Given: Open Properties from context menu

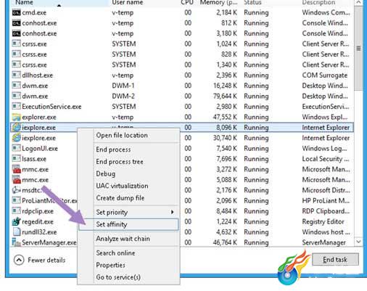Looking at the screenshot, I should [x=110, y=265].
